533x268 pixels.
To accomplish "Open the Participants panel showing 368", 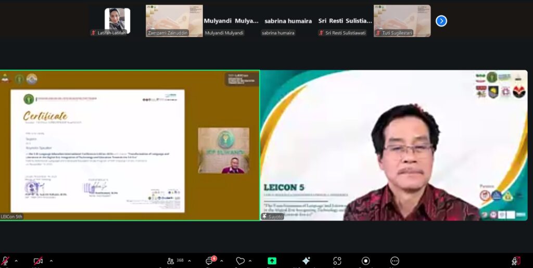I will 175,261.
